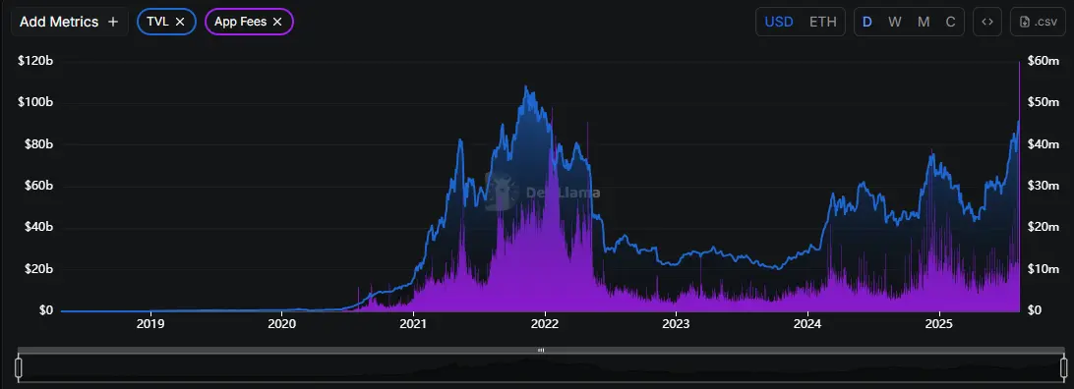
Task: Click the $20b label on the TVL axis
Action: coord(38,269)
